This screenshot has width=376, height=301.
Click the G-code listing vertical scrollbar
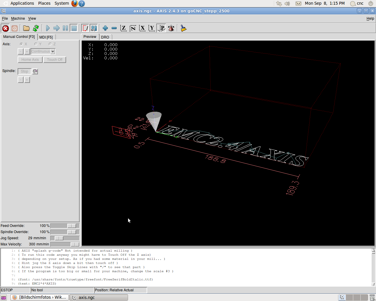(373, 267)
